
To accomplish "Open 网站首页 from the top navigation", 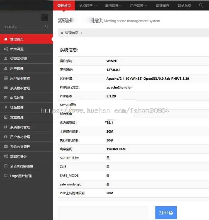I will 184,6.
